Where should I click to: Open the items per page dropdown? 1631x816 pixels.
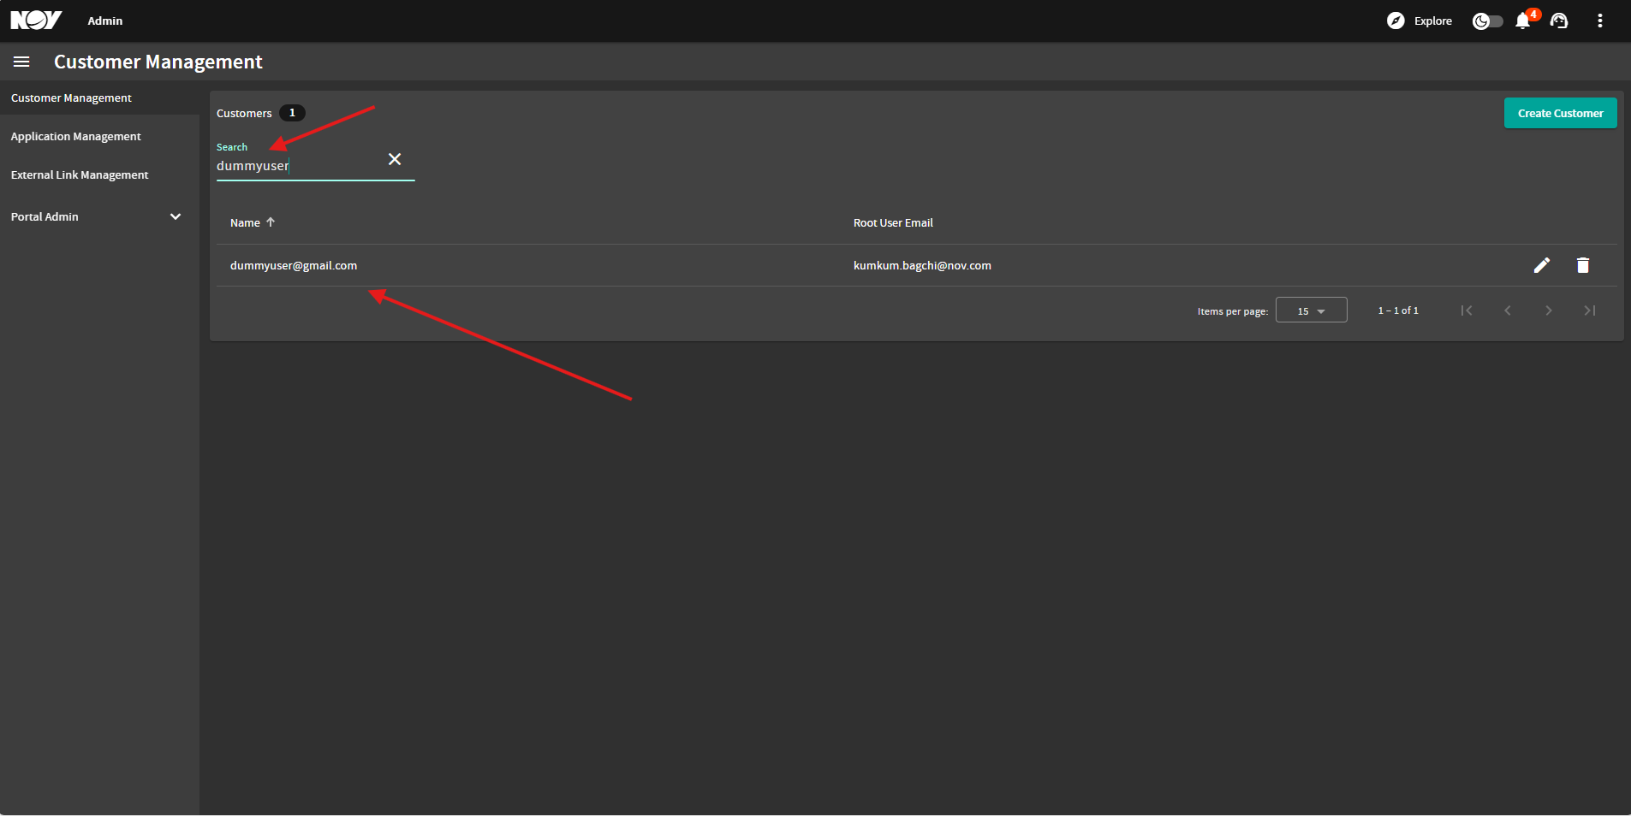[x=1311, y=310]
